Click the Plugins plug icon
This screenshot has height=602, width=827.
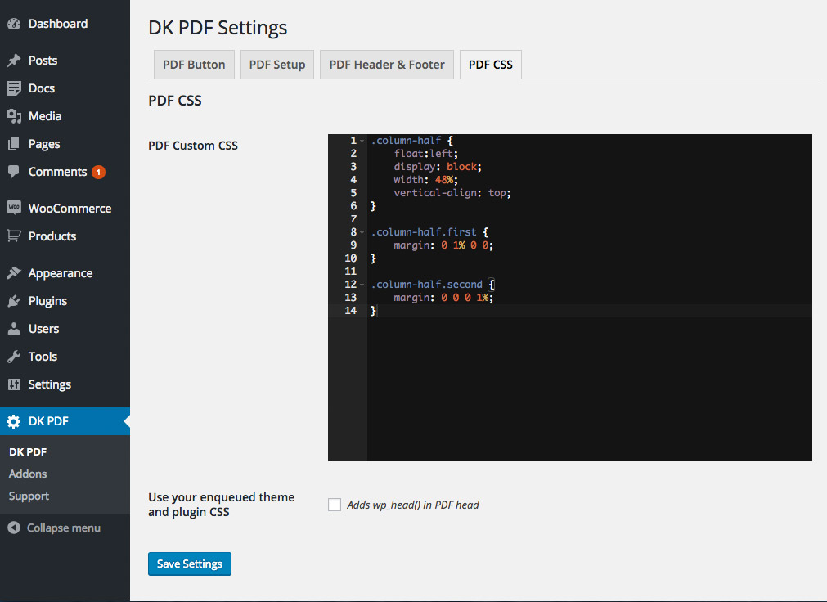(x=13, y=301)
